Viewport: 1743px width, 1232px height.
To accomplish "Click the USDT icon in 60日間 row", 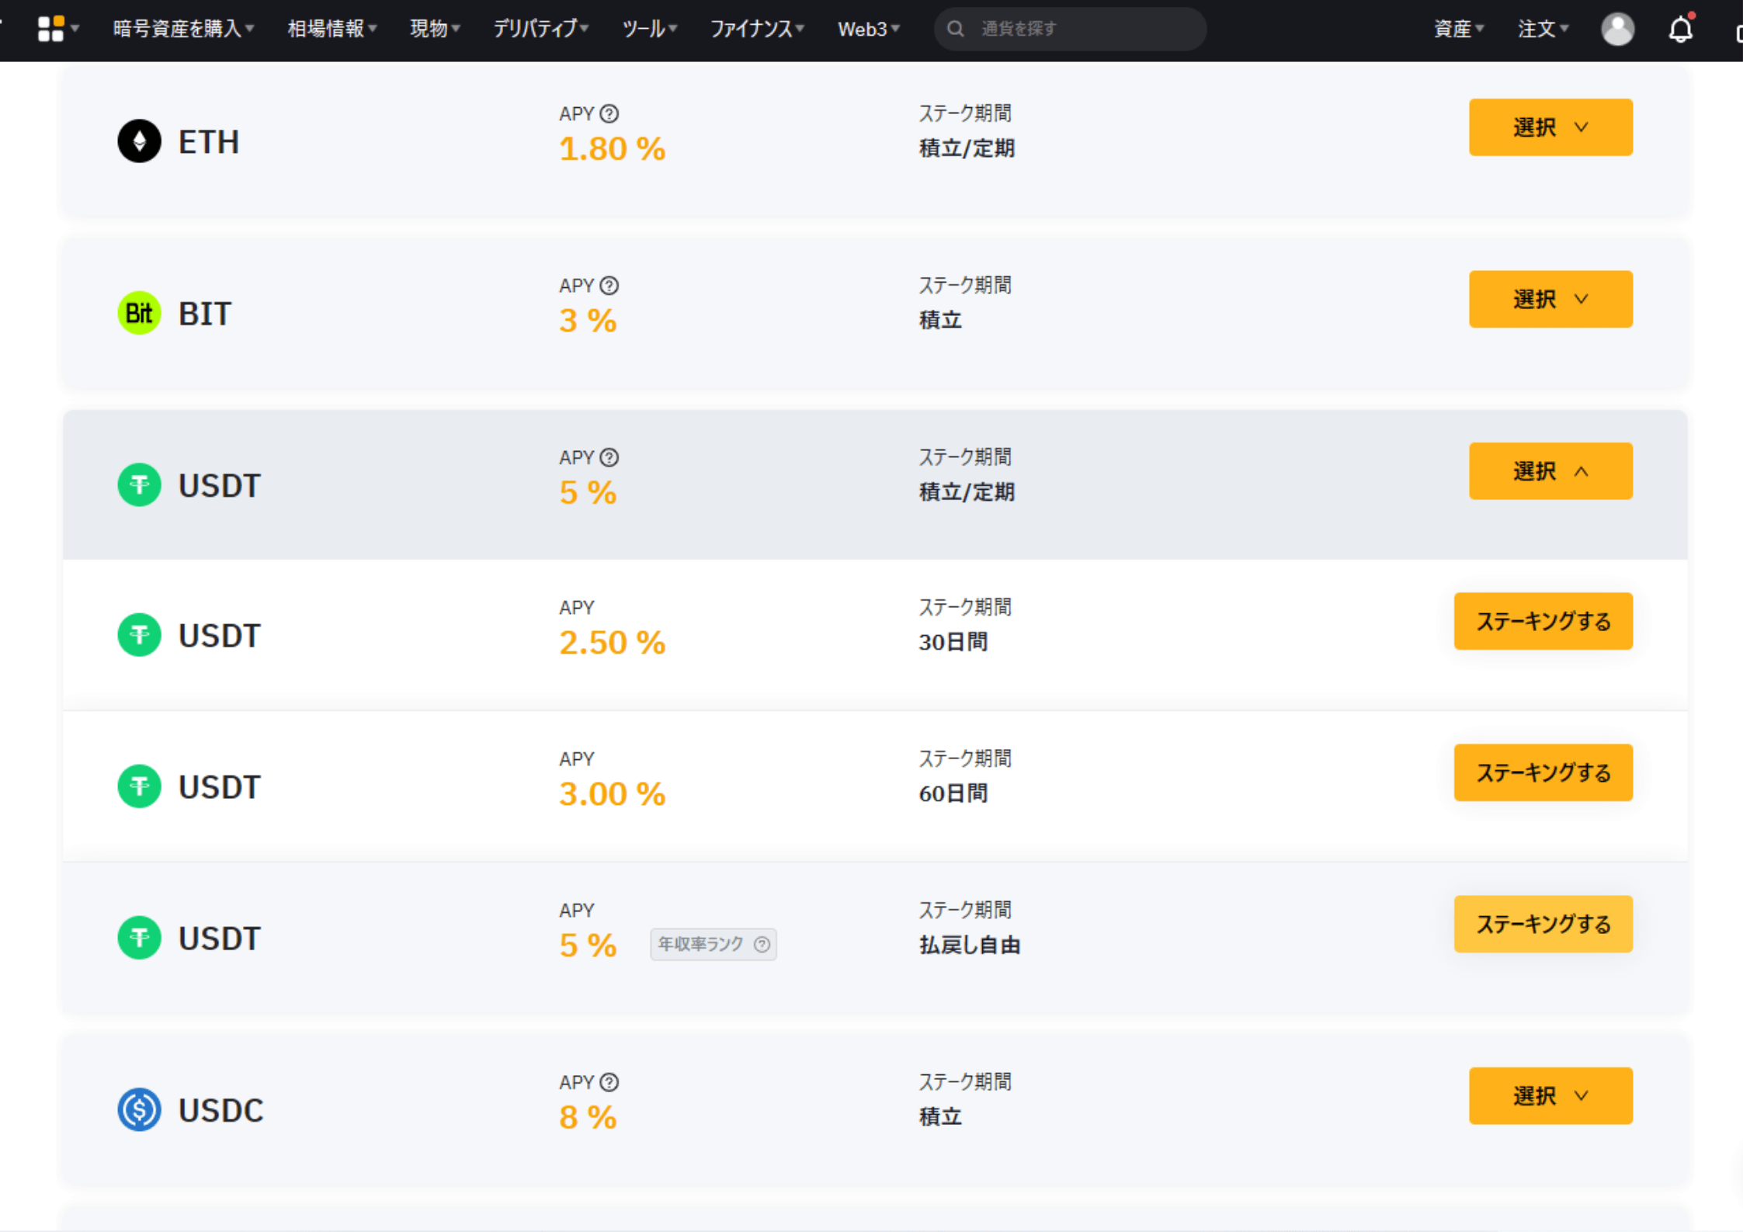I will click(139, 786).
